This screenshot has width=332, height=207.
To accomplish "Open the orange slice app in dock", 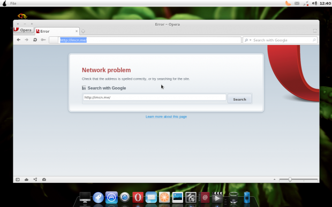I will pos(164,197).
